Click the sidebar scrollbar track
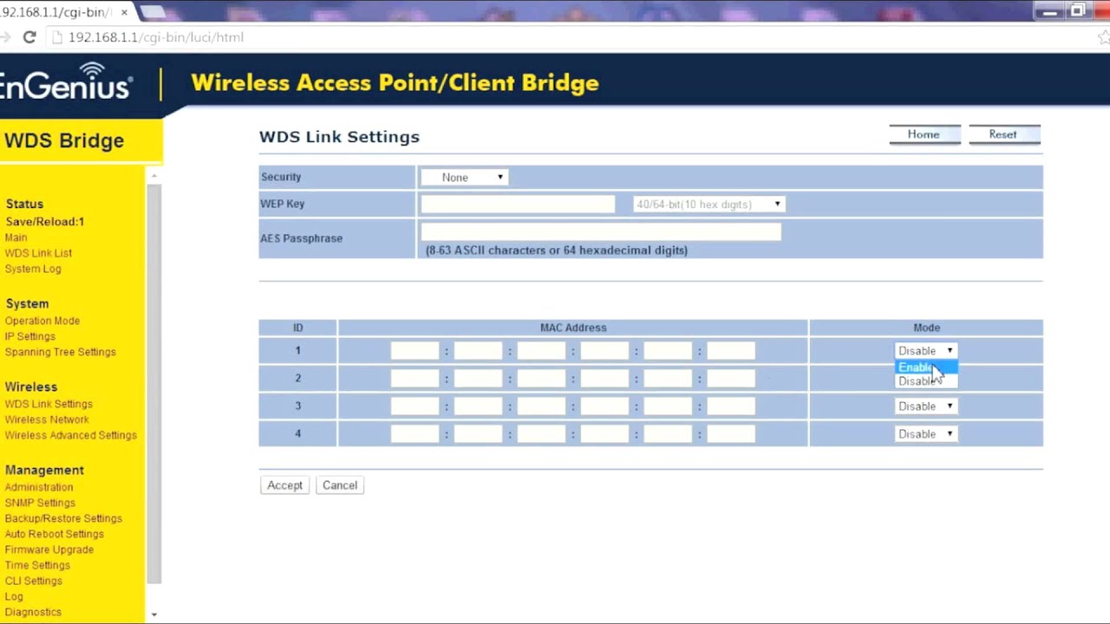This screenshot has width=1110, height=624. point(153,385)
